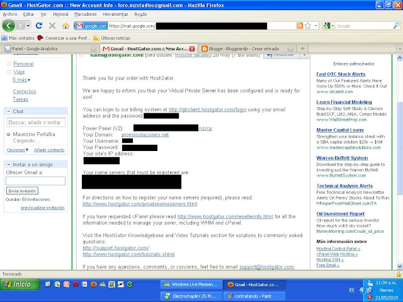The image size is (403, 302).
Task: Click the Ofrecer Gmail a email field
Action: (35, 181)
